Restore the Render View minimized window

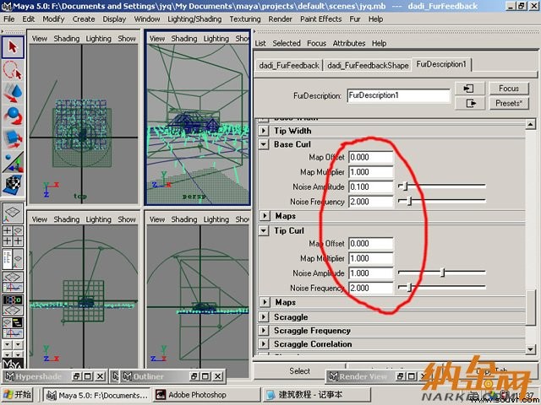(x=400, y=376)
